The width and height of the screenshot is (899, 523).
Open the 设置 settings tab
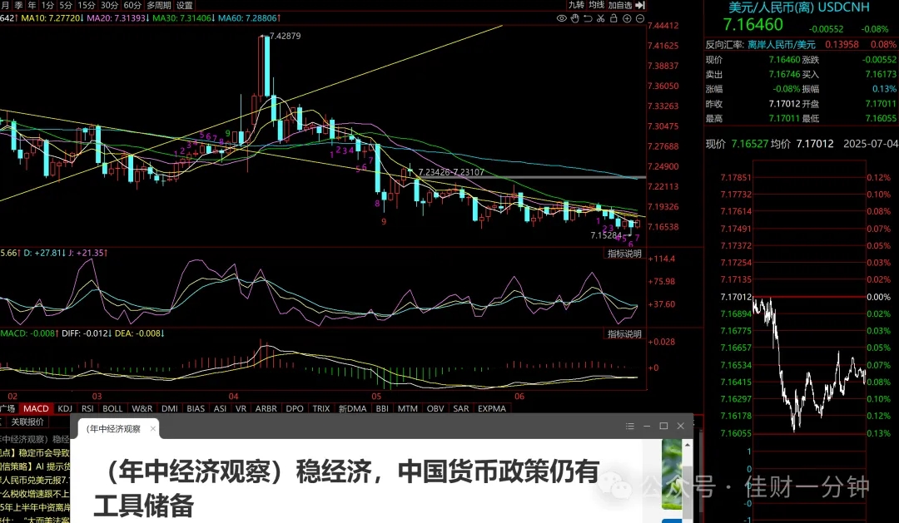coord(185,5)
